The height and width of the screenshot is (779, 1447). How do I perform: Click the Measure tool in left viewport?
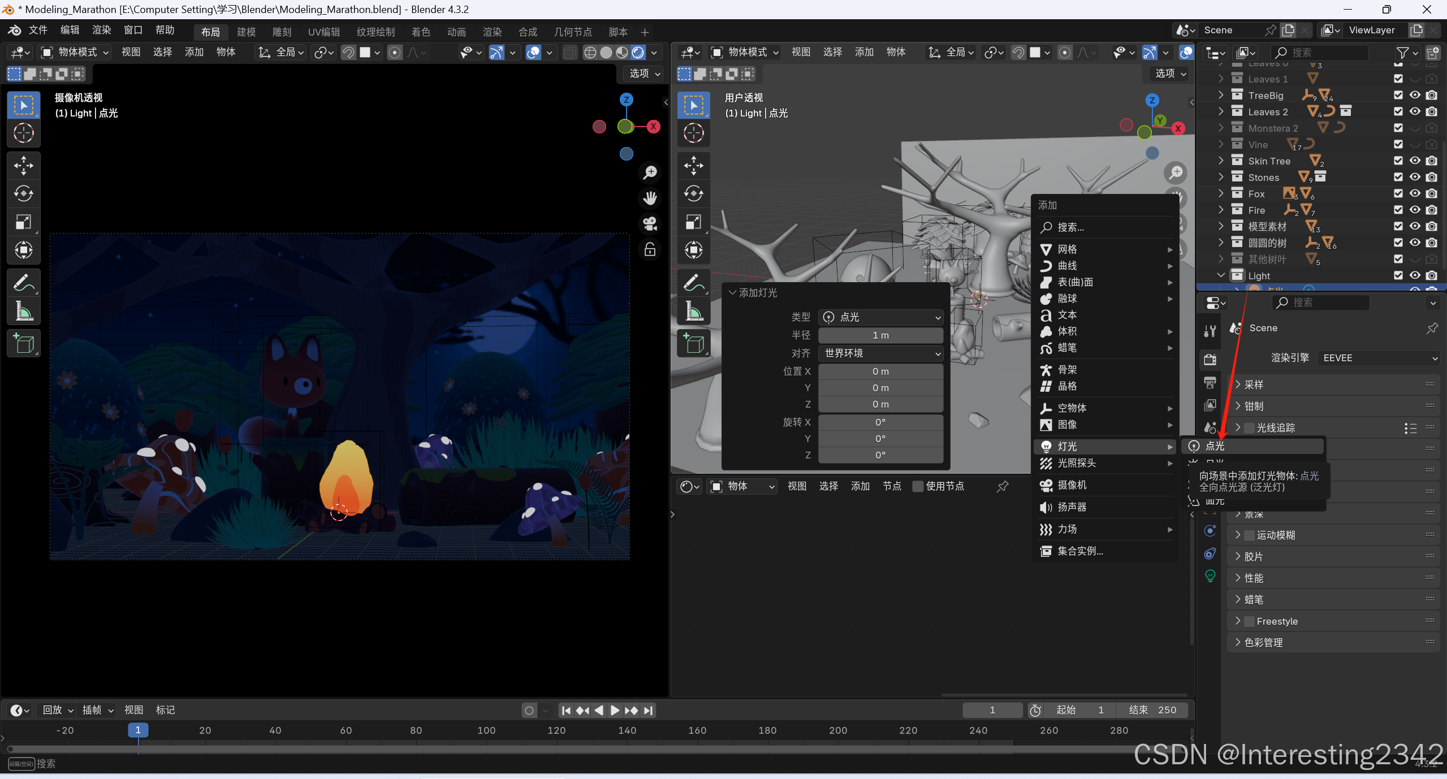point(23,311)
